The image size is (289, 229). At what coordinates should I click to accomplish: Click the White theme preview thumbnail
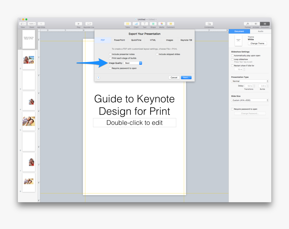coord(238,41)
